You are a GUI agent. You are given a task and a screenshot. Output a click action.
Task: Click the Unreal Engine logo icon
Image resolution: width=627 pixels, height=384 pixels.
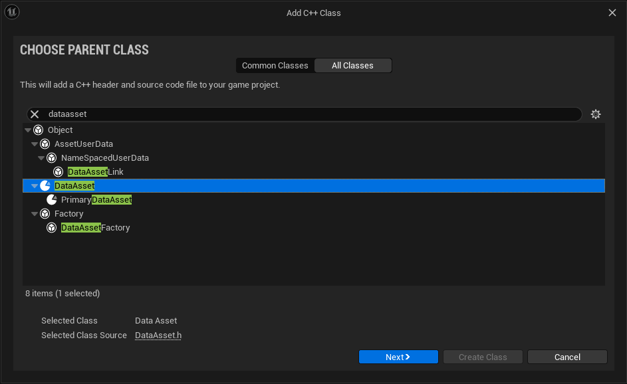pos(12,12)
